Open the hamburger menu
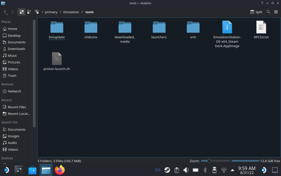 (276, 12)
